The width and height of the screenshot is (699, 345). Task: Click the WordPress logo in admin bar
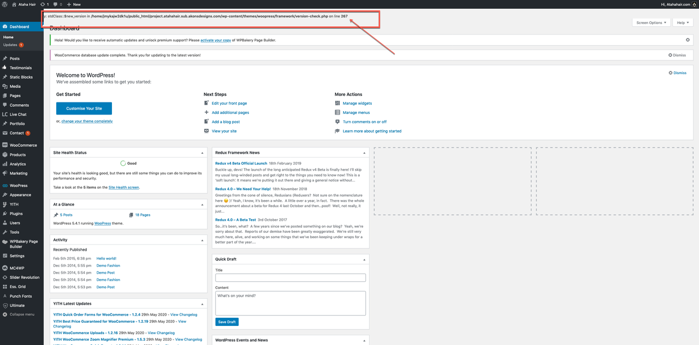[5, 4]
